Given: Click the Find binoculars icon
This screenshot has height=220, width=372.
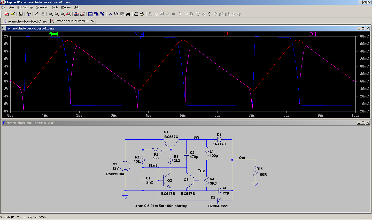Looking at the screenshot, I should click(128, 14).
